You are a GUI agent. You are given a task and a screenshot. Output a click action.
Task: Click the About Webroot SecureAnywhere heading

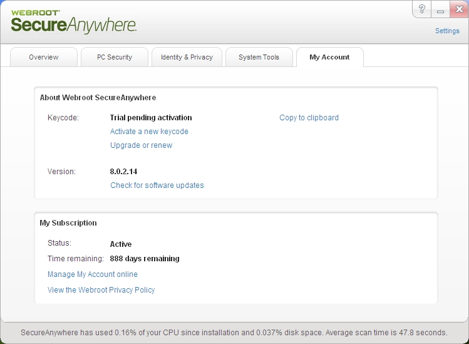coord(98,98)
